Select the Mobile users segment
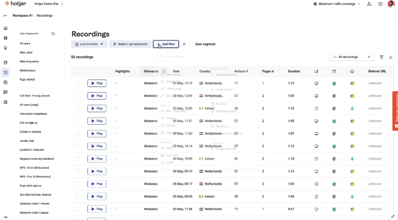Viewport: 398px width, 220px height. 28,70
